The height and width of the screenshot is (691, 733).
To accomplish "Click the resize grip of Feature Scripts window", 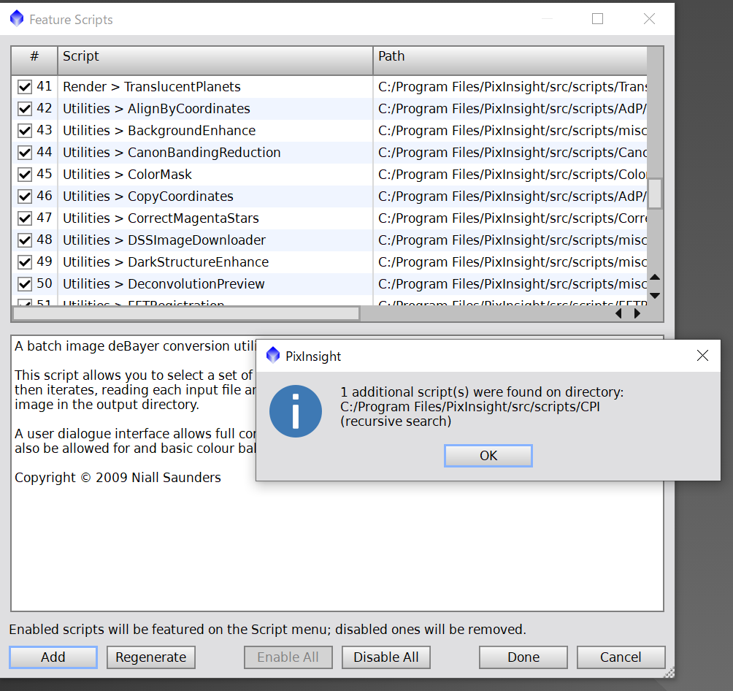I will pos(669,672).
